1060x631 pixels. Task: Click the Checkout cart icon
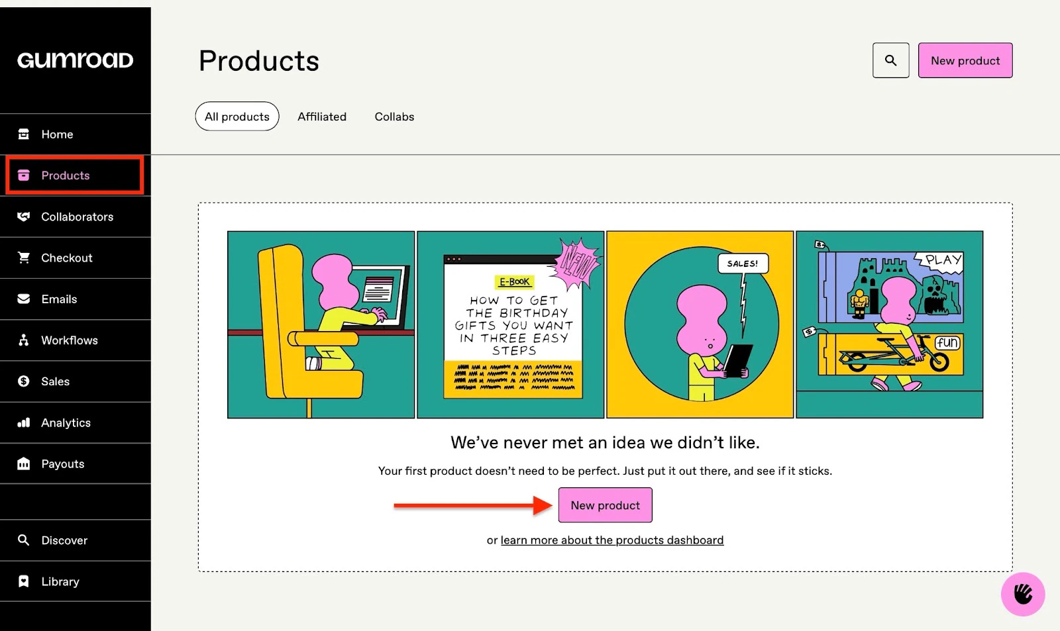coord(24,258)
